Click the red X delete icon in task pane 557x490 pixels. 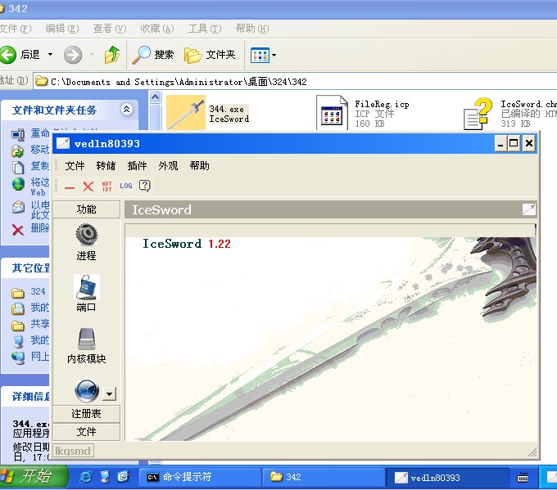[x=17, y=230]
